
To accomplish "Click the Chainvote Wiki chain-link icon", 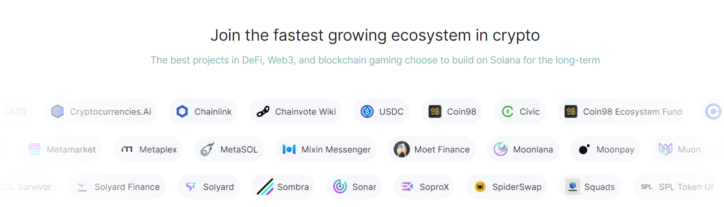I will pyautogui.click(x=263, y=111).
